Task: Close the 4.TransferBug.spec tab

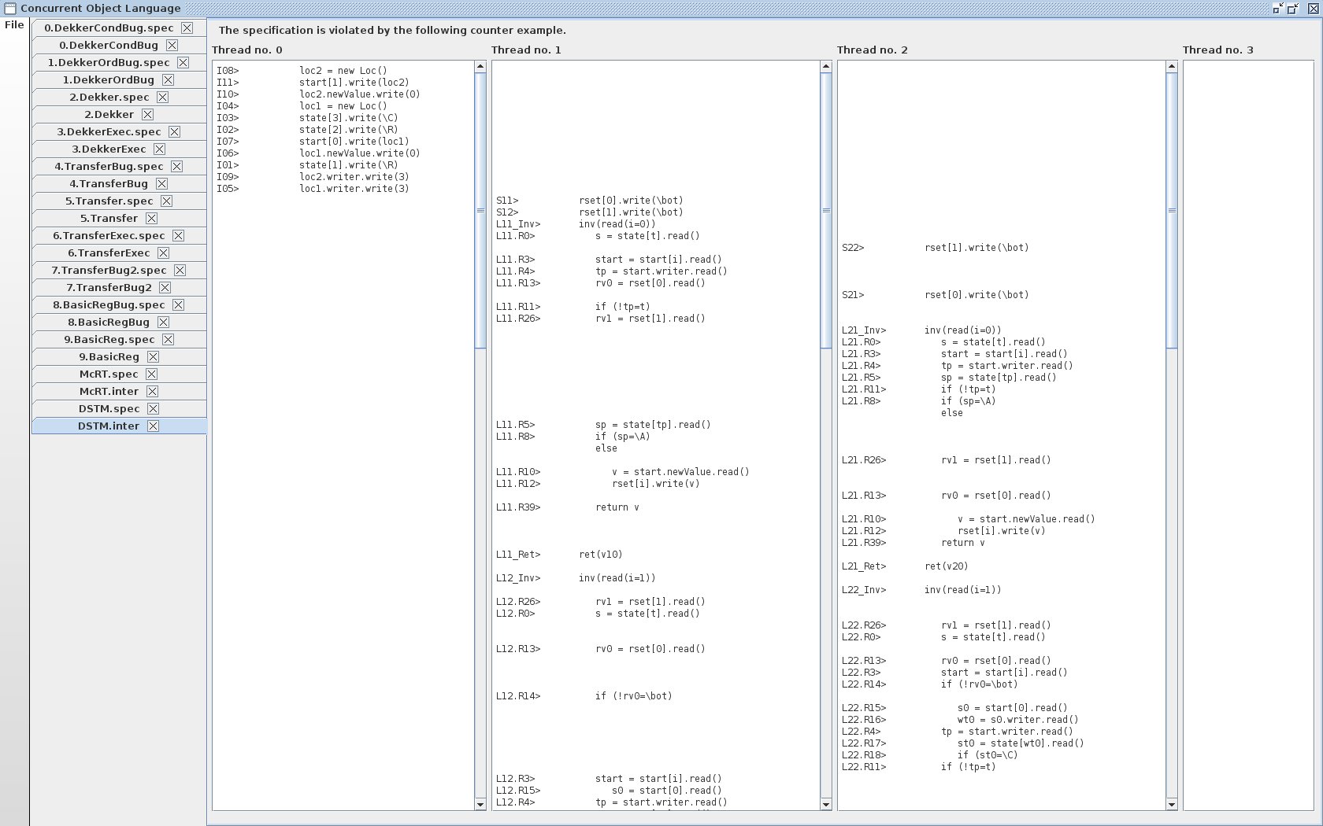Action: [176, 166]
